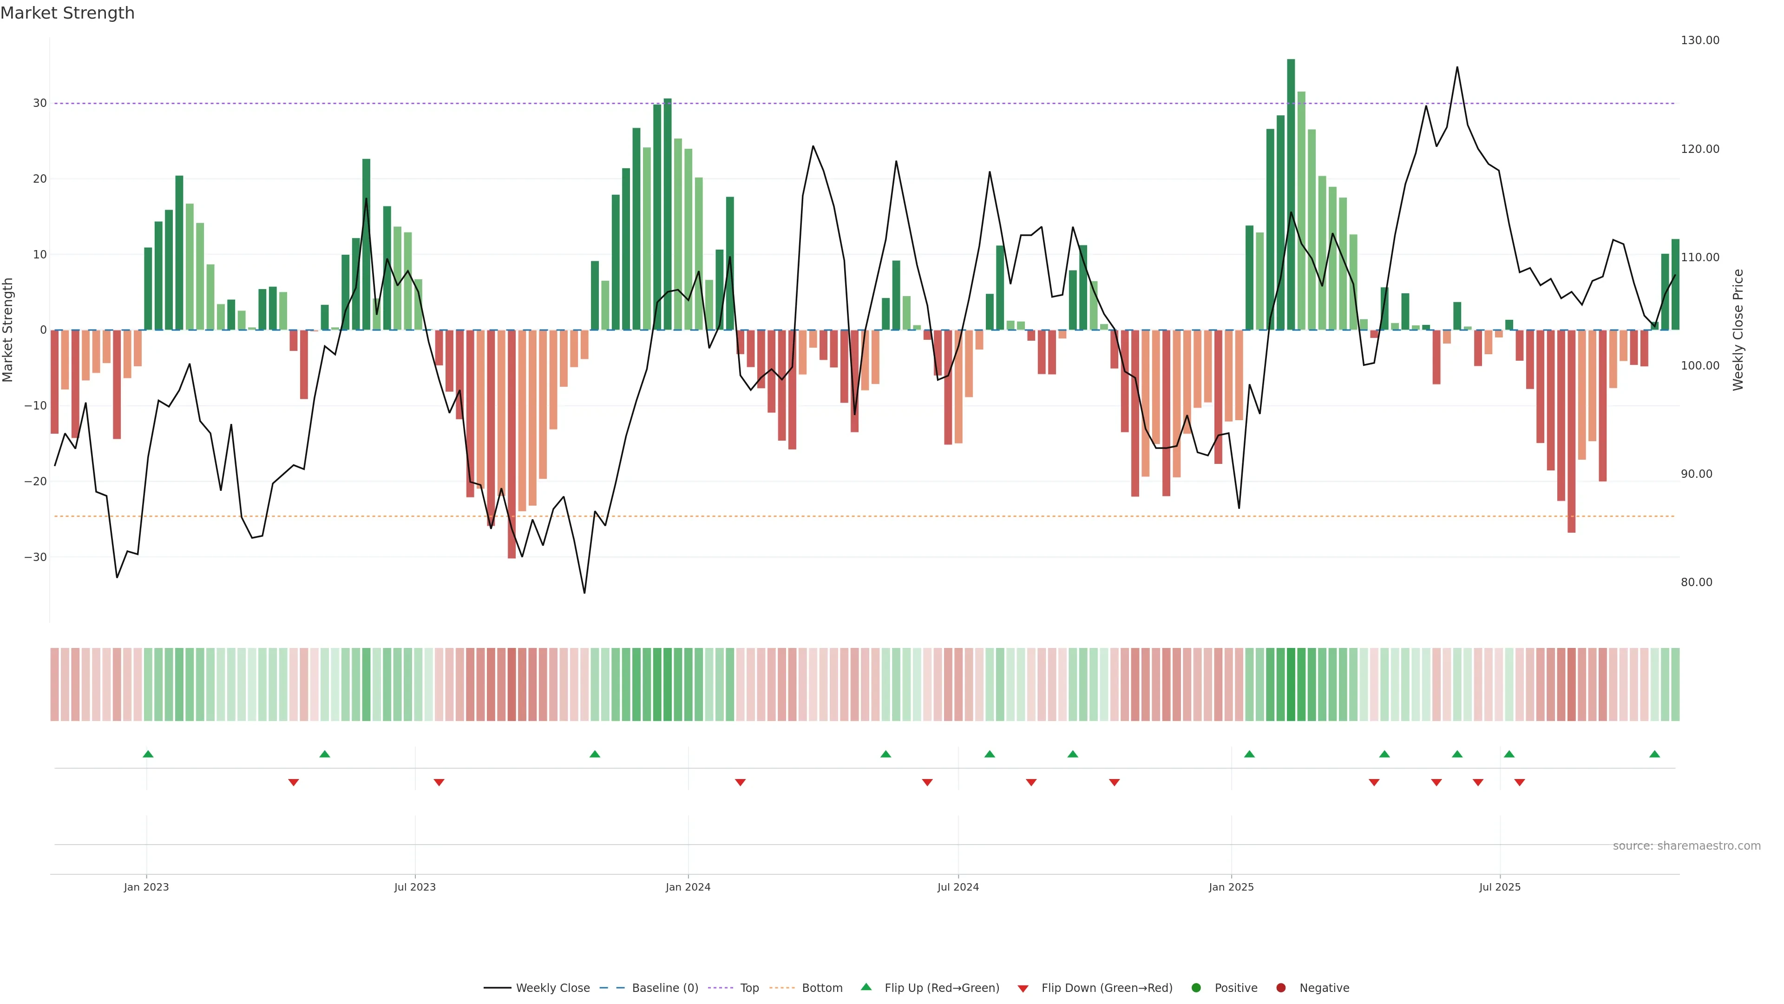1784x1004 pixels.
Task: Toggle the Baseline (0) legend entry
Action: 665,988
